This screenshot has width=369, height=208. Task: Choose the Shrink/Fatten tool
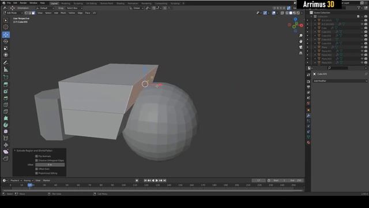point(6,145)
